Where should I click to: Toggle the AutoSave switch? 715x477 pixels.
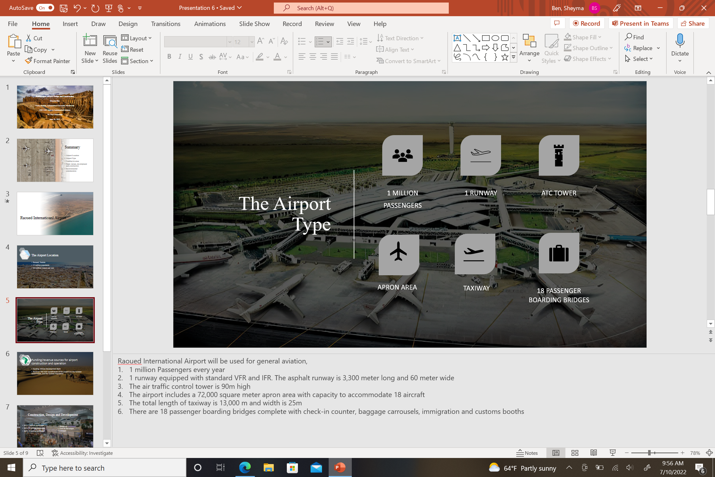pyautogui.click(x=45, y=8)
